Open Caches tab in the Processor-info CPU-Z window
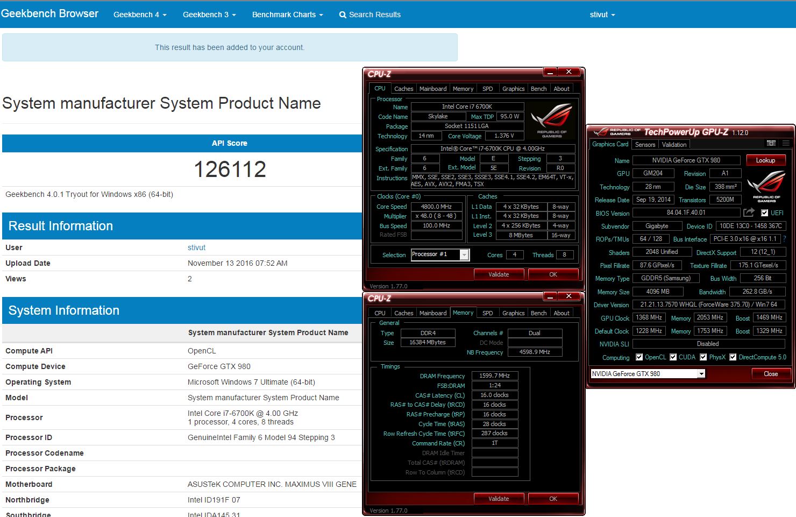The image size is (796, 517). point(403,89)
